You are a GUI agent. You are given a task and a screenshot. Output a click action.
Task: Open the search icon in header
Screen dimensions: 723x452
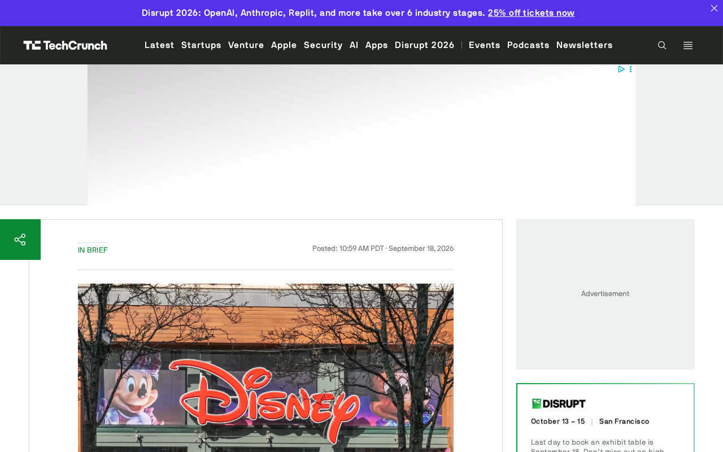662,45
